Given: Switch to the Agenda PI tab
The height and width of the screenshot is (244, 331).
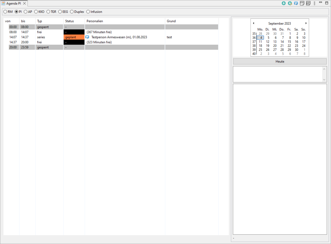Looking at the screenshot, I should pos(15,3).
